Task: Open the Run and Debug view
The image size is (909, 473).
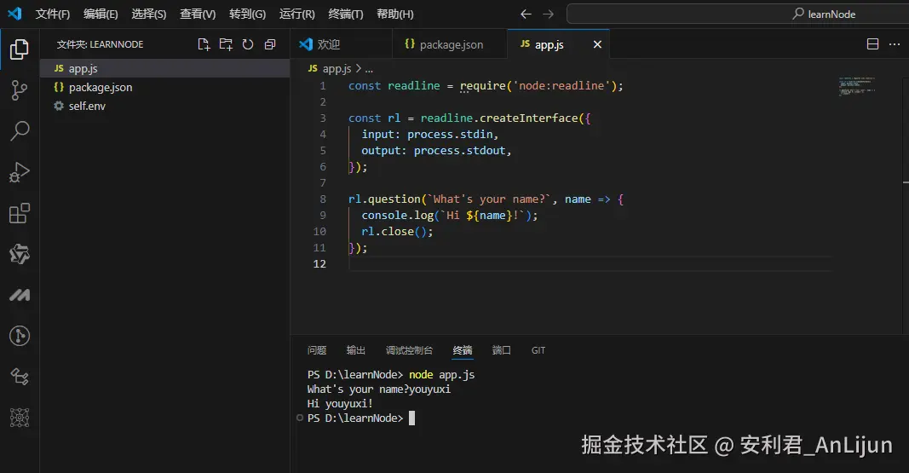Action: click(19, 172)
